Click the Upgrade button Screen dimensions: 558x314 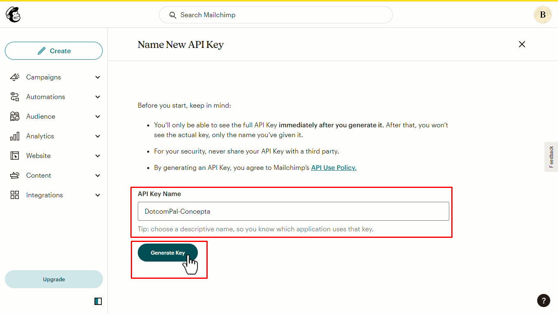54,279
